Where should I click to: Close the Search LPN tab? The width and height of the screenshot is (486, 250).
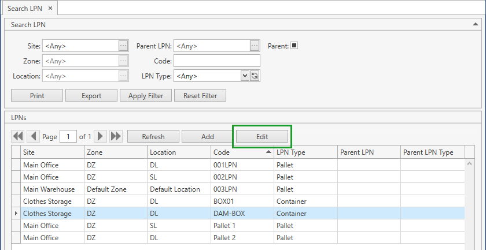pos(50,8)
